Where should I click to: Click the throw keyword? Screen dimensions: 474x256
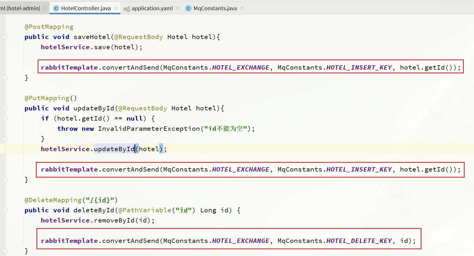pyautogui.click(x=67, y=129)
